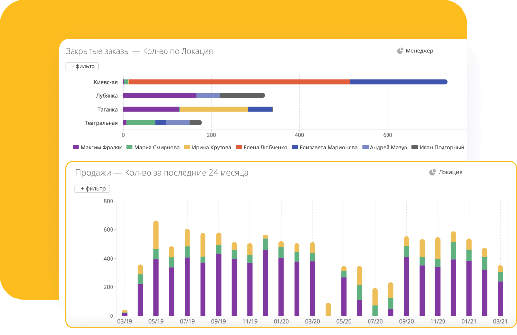
Task: Open the Менеджер grouping dropdown
Action: 419,51
